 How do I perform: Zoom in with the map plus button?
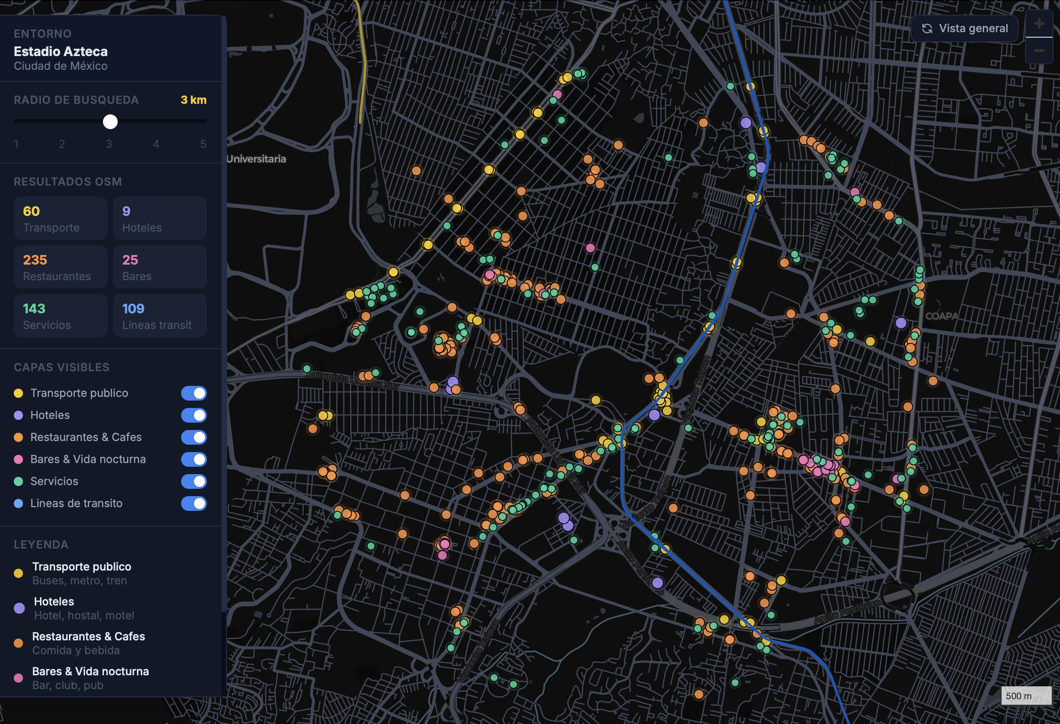(x=1039, y=24)
